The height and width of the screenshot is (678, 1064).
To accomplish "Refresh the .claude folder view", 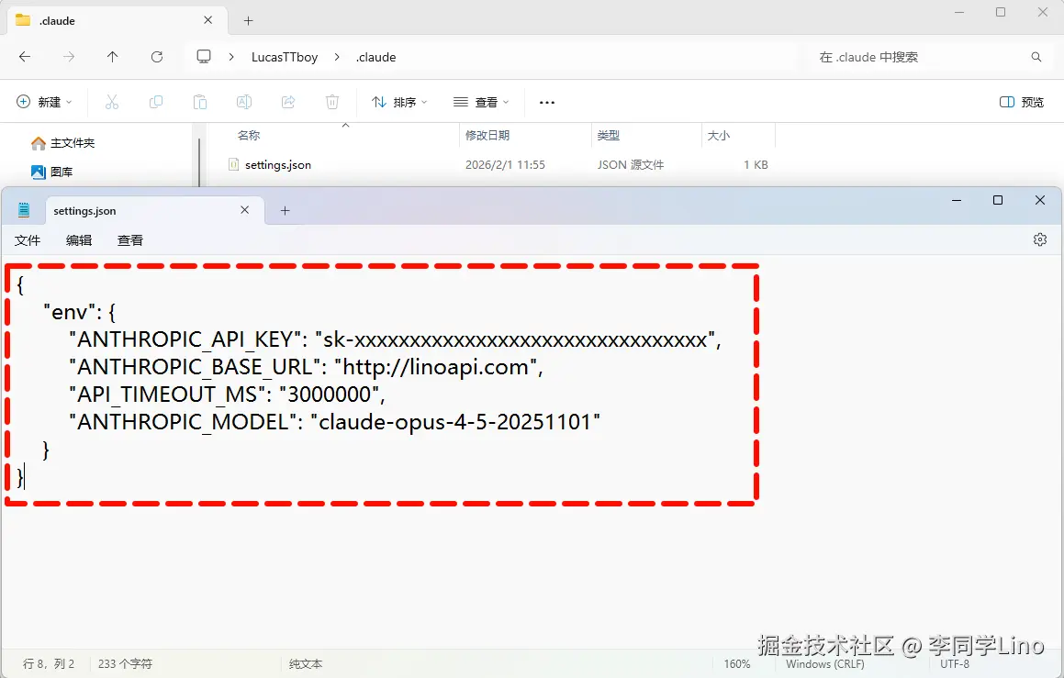I will click(157, 57).
